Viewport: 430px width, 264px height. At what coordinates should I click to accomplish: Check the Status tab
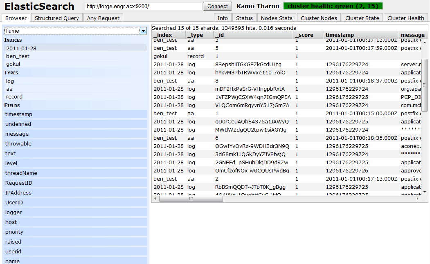click(x=244, y=18)
